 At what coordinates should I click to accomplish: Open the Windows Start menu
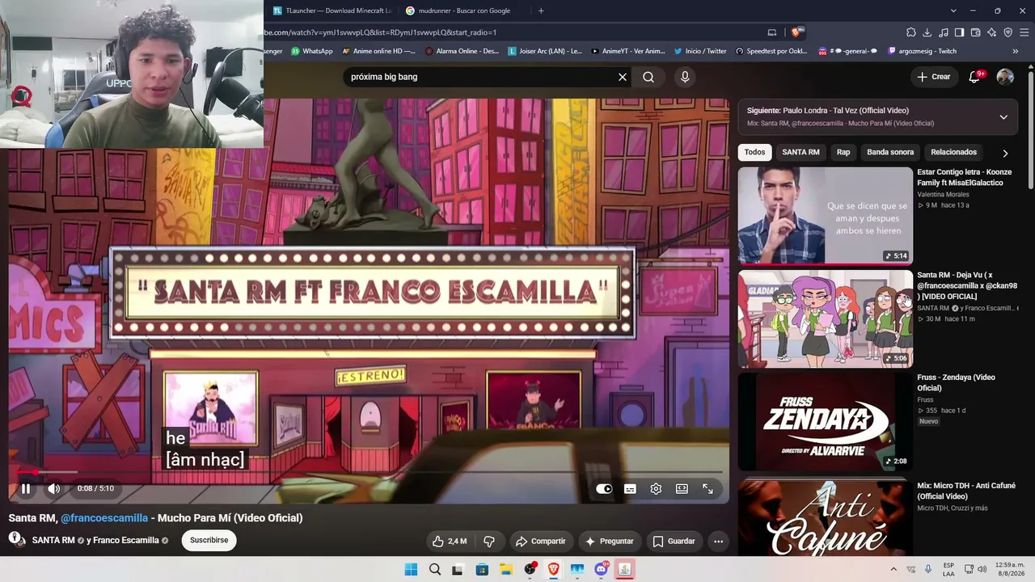[411, 569]
